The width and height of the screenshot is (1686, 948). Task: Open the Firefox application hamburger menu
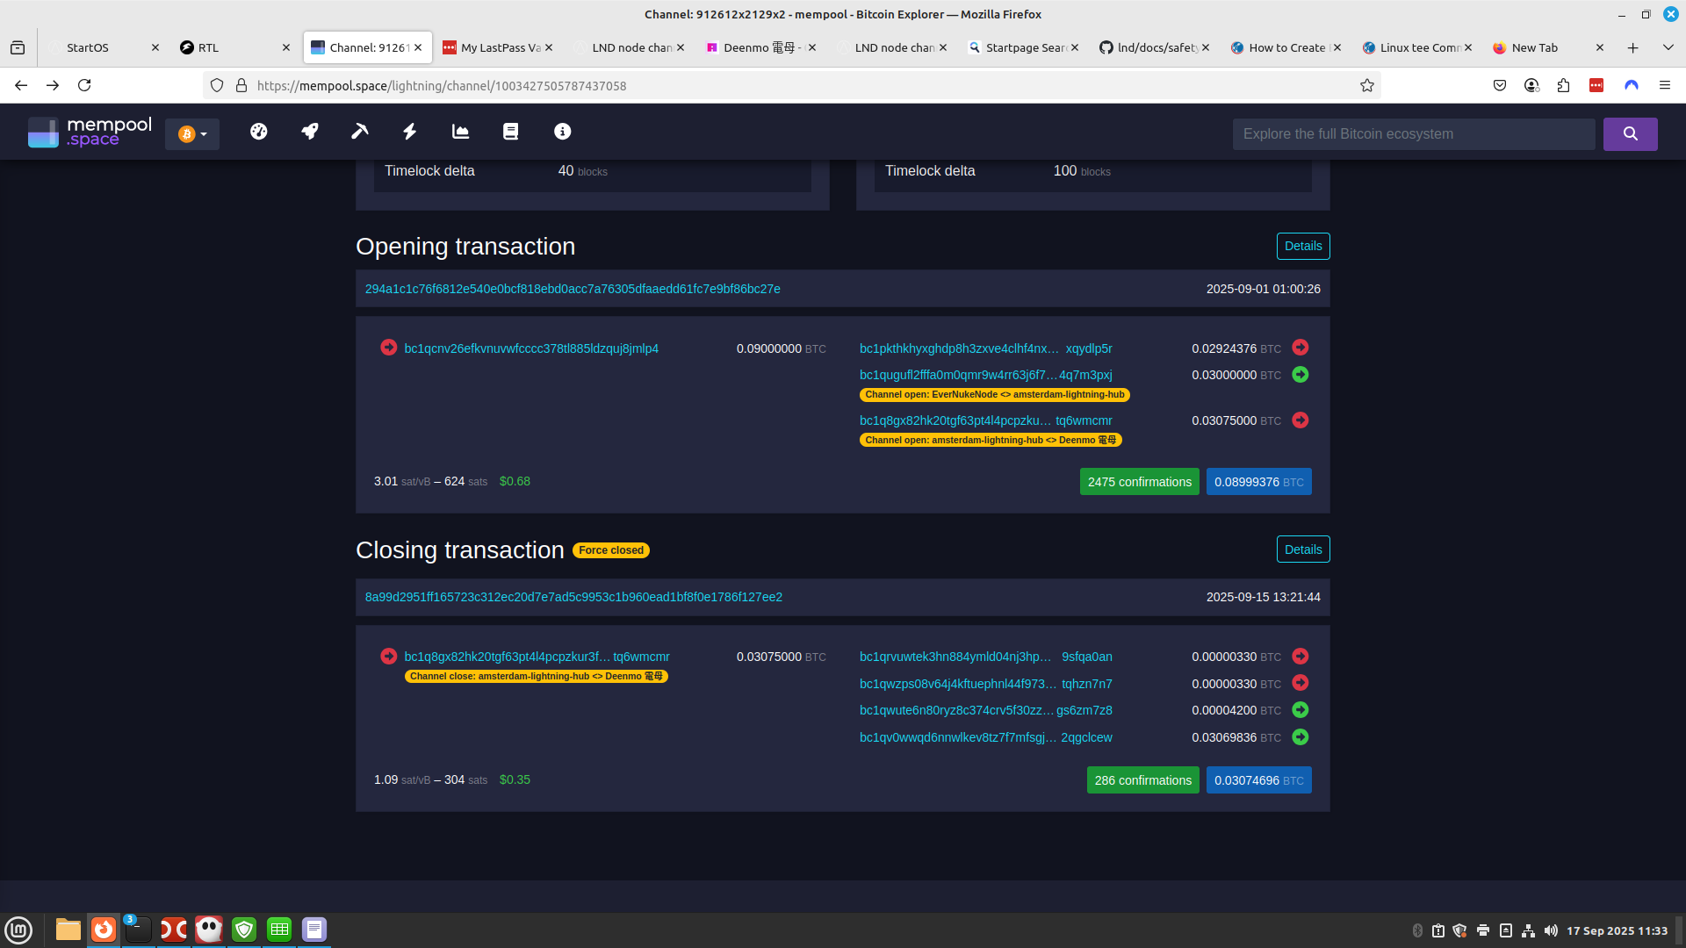[1664, 85]
